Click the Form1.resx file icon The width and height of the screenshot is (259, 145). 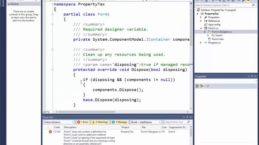pyautogui.click(x=209, y=39)
